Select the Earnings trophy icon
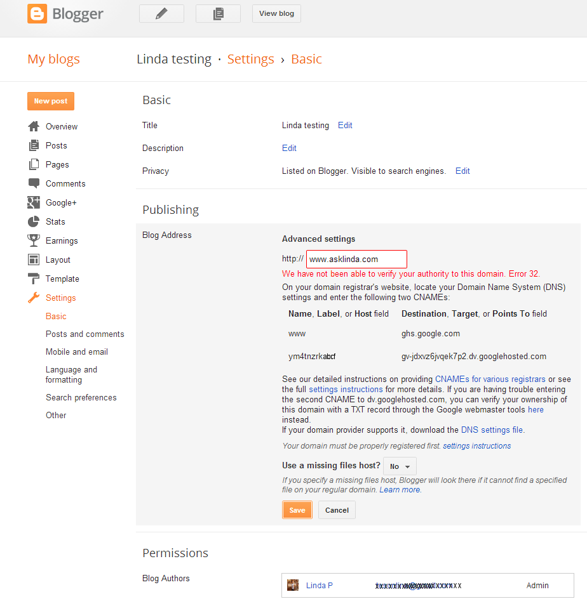587x599 pixels. tap(34, 240)
